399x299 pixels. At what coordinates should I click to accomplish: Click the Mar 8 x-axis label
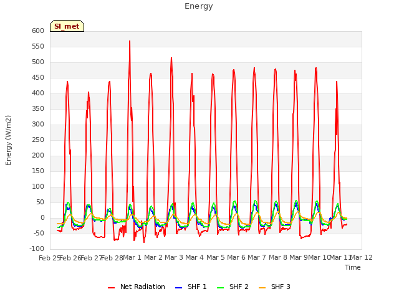[278, 257]
